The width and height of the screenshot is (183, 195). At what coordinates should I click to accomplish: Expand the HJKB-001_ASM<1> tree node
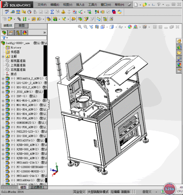[x=3, y=158]
